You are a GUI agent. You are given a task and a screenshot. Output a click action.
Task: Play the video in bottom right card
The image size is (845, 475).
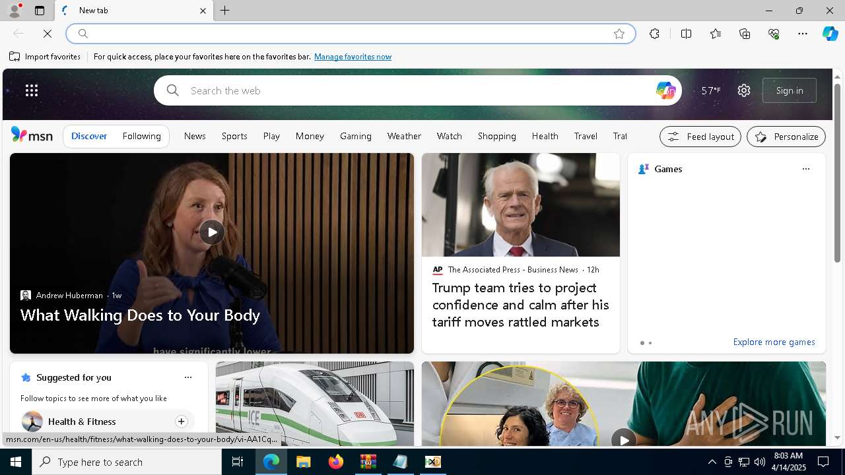pos(624,439)
